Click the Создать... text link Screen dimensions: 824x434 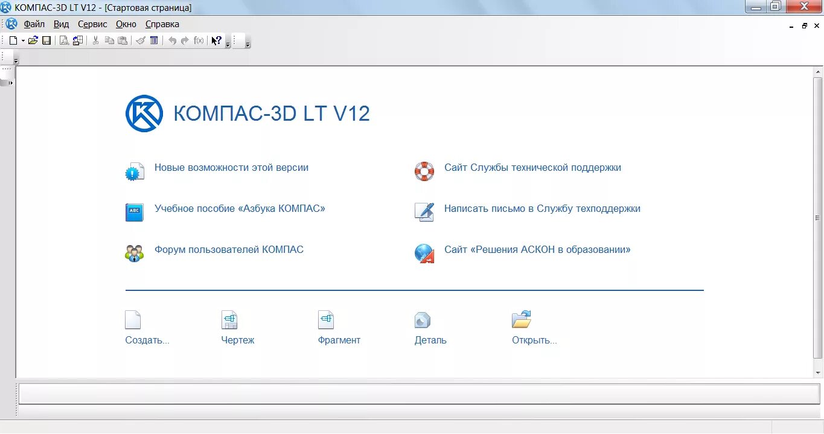[147, 340]
